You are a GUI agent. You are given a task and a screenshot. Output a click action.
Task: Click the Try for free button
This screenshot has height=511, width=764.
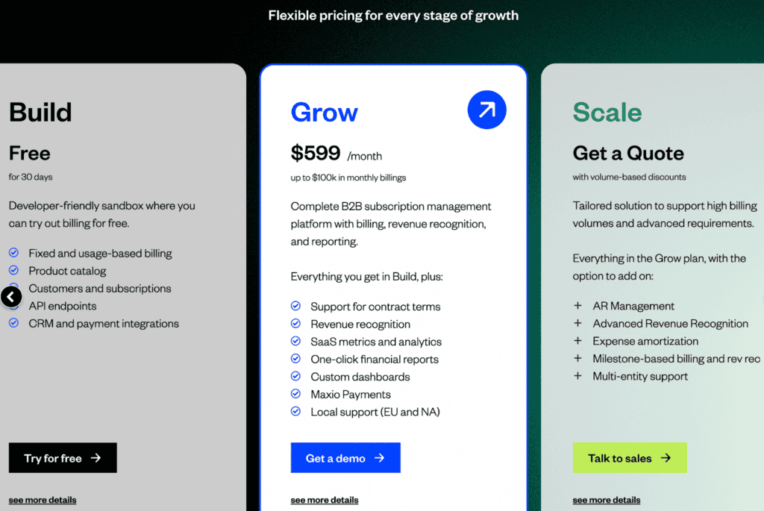tap(63, 458)
